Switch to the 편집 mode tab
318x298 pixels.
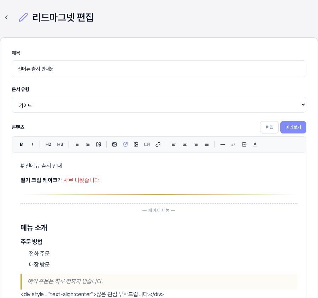(x=269, y=127)
